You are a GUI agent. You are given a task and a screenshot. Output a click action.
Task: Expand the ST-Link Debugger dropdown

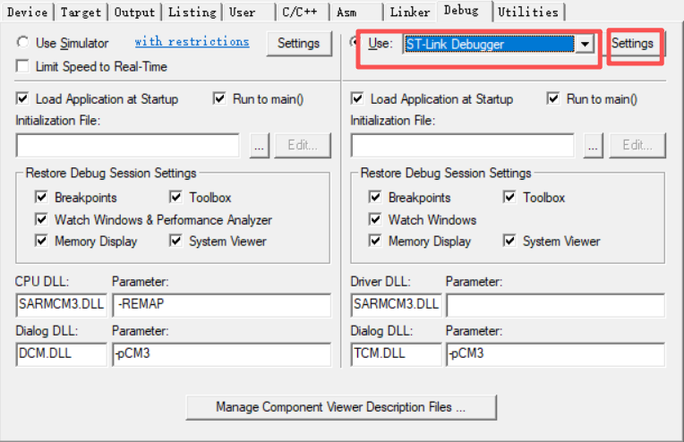(x=585, y=44)
